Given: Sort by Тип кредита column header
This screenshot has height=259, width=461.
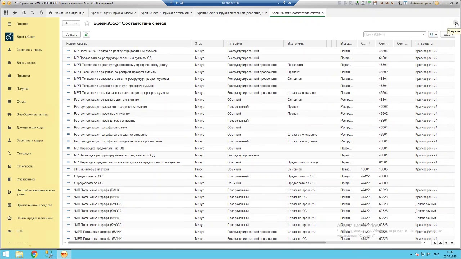Looking at the screenshot, I should coord(434,44).
